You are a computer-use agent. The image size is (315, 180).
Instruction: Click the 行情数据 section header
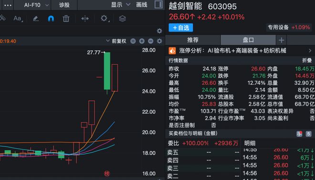point(178,61)
